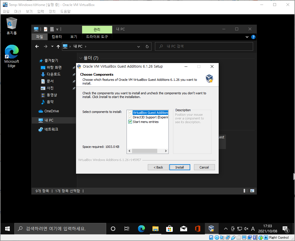The width and height of the screenshot is (295, 241).
Task: Click the VirtualBox Guest Additions component checkbox
Action: pyautogui.click(x=130, y=113)
